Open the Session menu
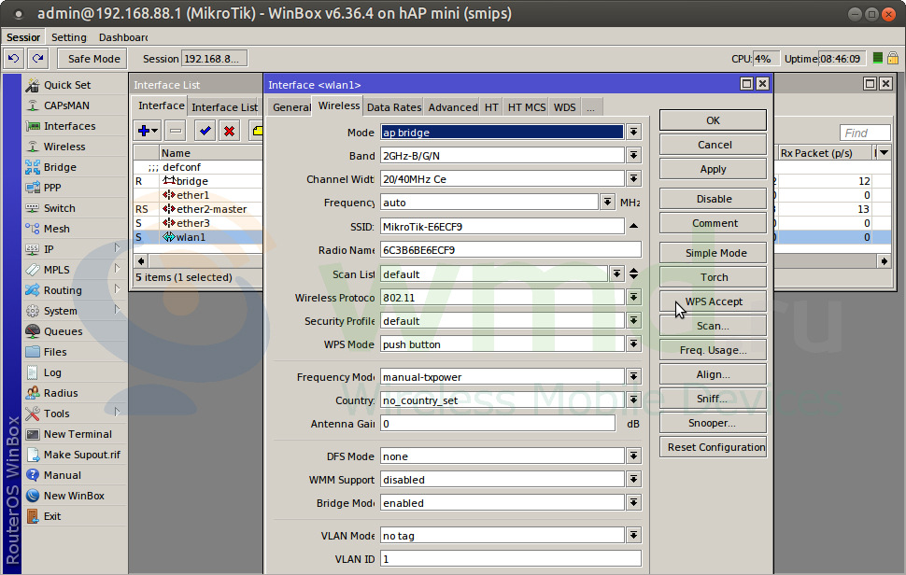906x575 pixels. [23, 37]
